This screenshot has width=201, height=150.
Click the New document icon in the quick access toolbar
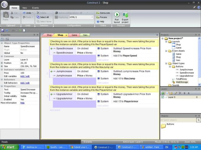24,31
